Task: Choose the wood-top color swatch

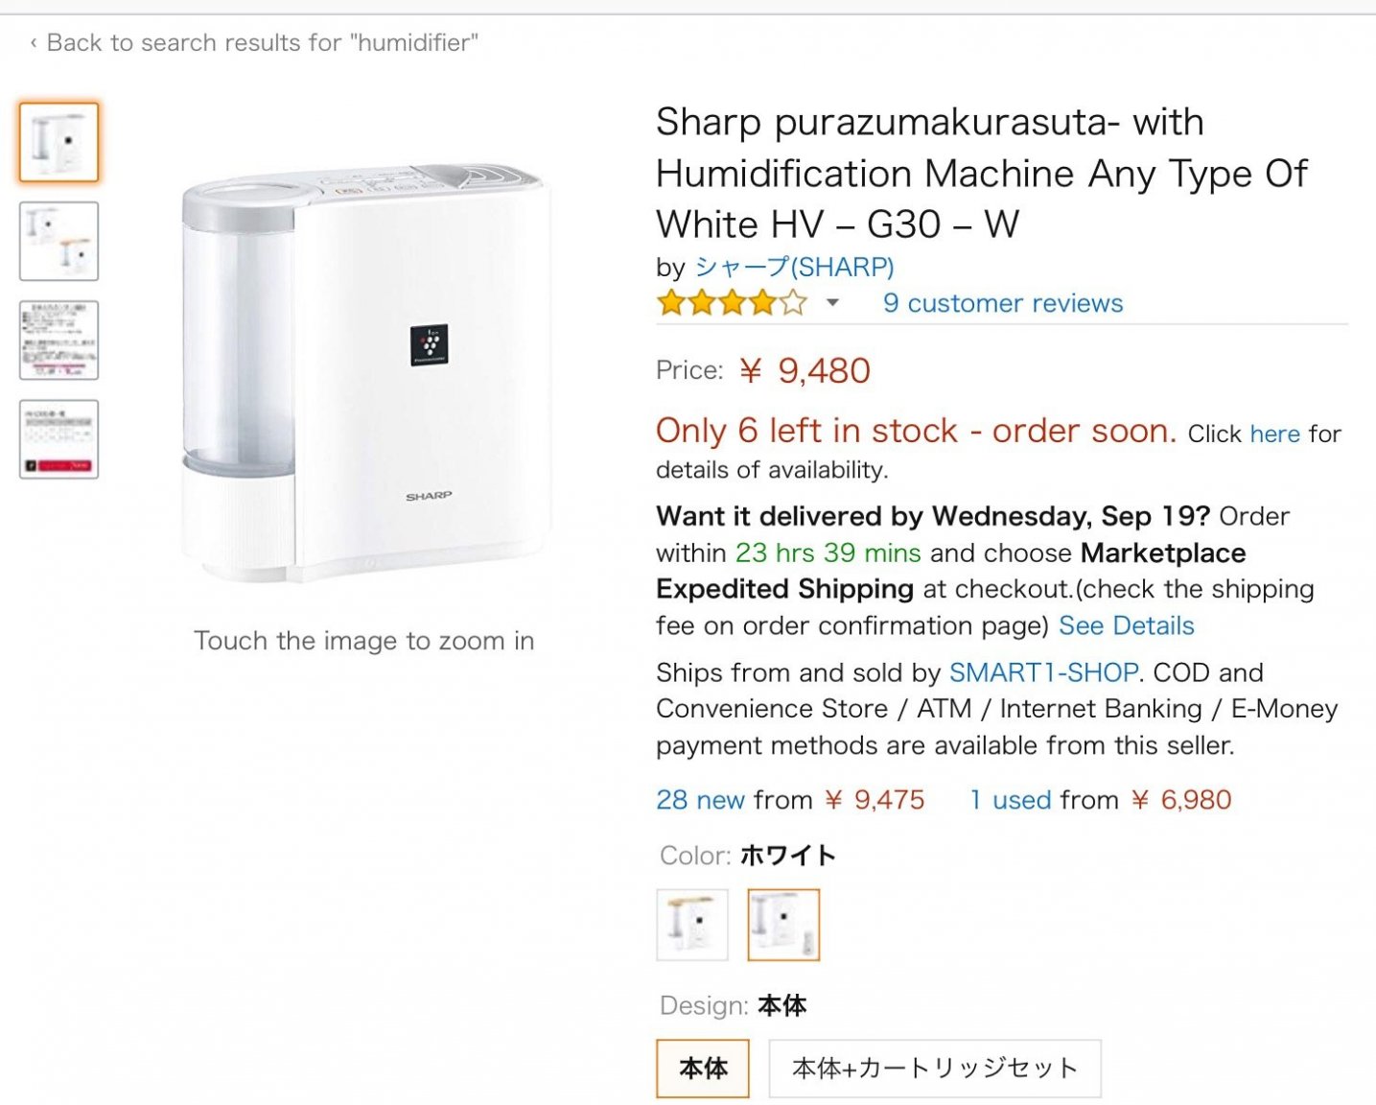Action: coord(692,925)
